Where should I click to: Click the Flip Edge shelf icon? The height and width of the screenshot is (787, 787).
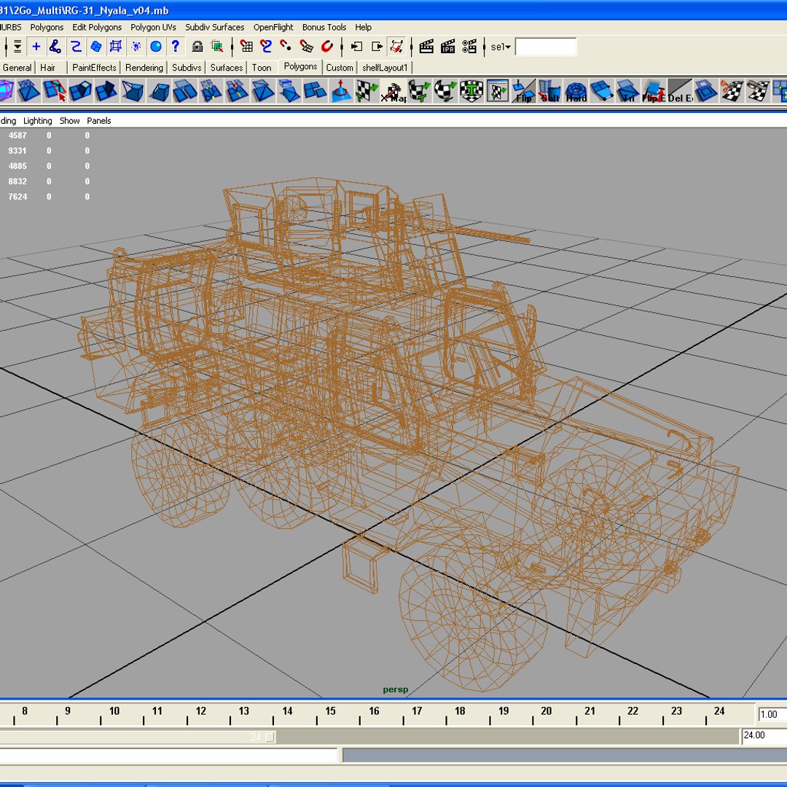point(654,91)
